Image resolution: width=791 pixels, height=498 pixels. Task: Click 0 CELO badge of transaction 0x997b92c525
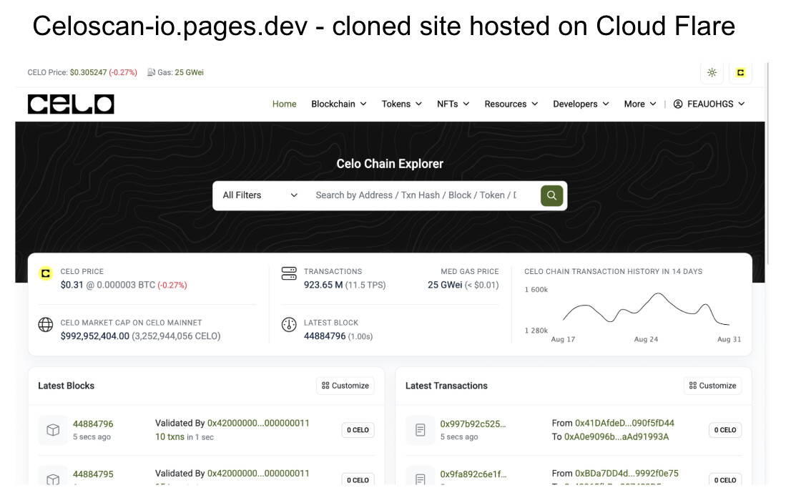(x=725, y=430)
